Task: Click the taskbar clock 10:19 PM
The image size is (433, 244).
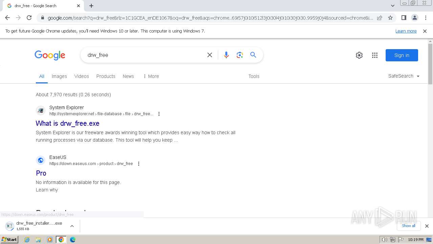Action: 416,240
